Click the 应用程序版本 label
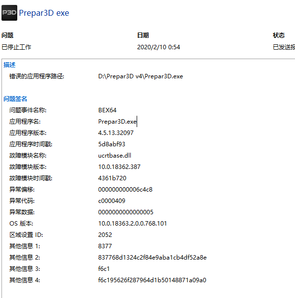 (28, 133)
